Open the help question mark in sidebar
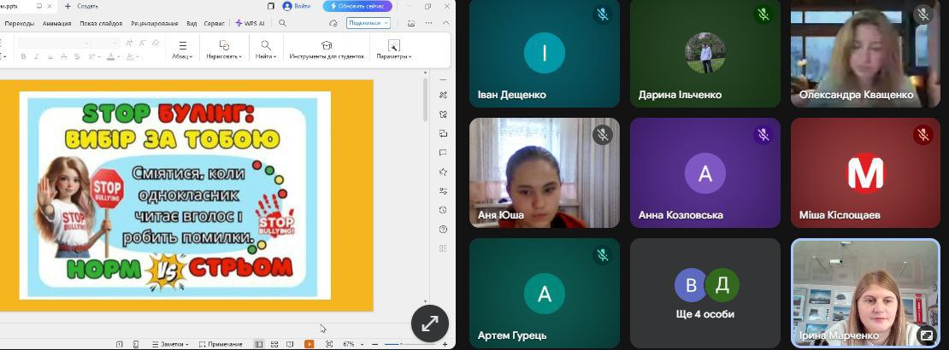 pyautogui.click(x=443, y=229)
